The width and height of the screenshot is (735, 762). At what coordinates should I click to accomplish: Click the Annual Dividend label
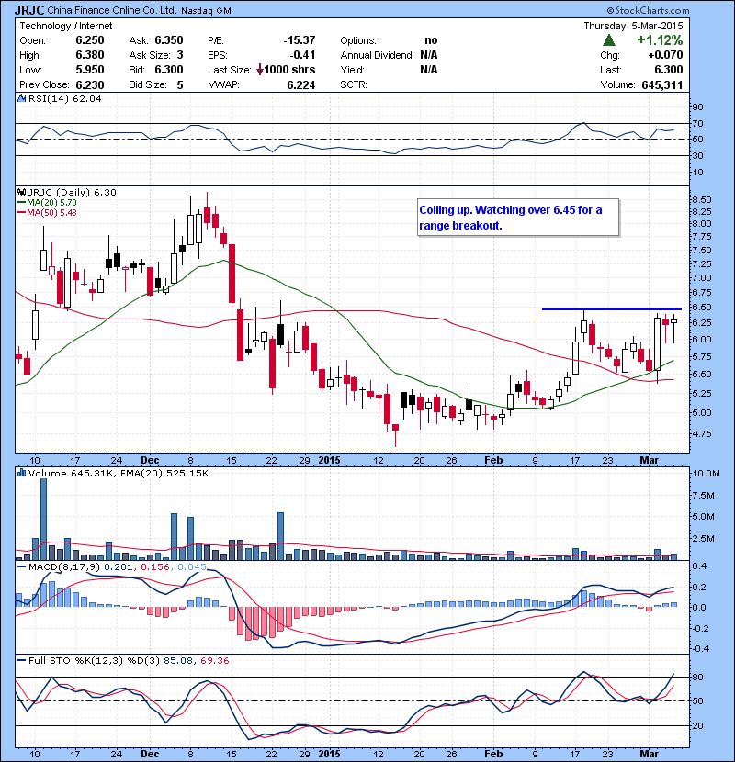pos(377,55)
